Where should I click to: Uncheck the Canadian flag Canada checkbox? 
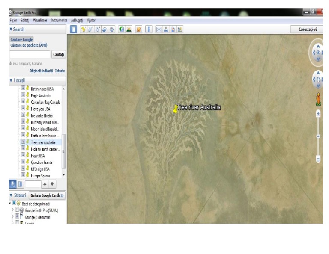coord(23,101)
